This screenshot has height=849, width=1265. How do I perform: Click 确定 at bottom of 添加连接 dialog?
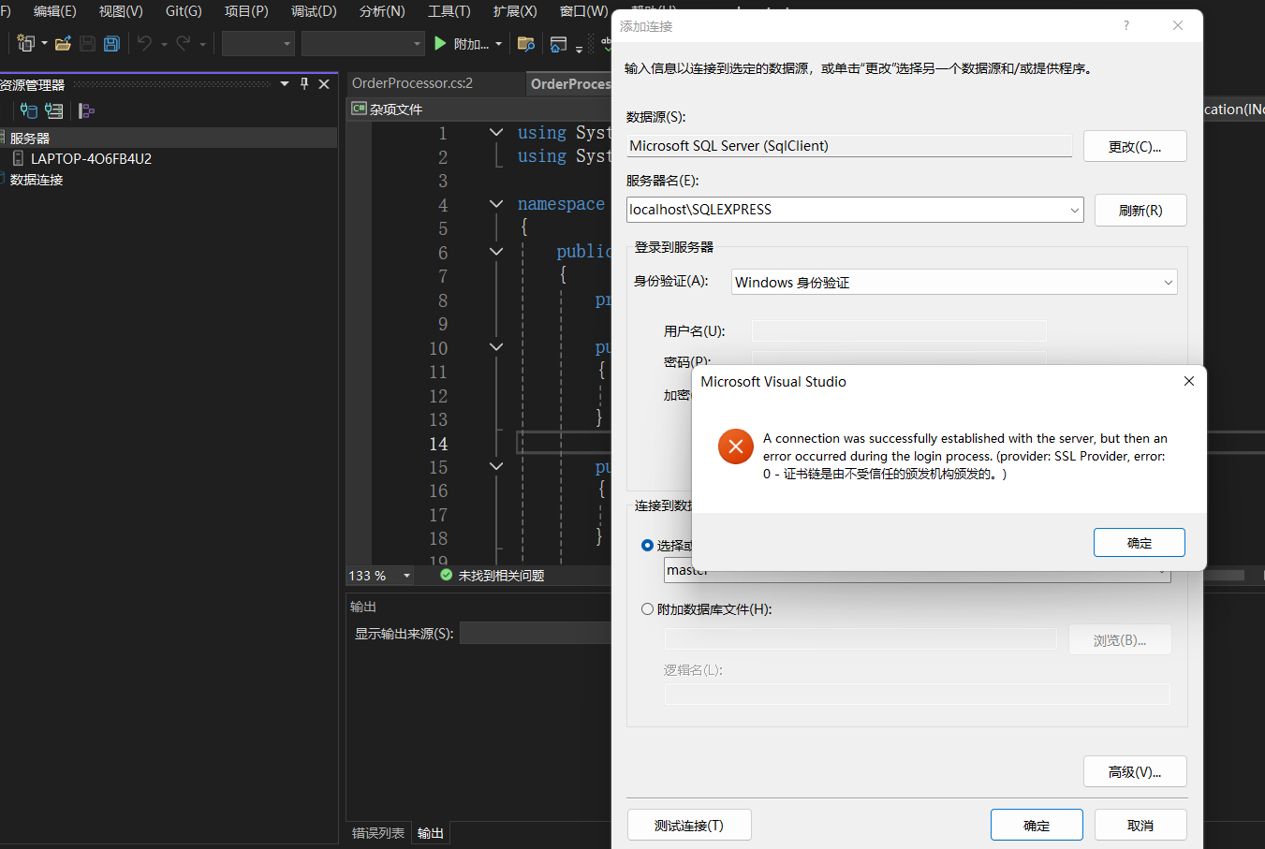pos(1037,825)
